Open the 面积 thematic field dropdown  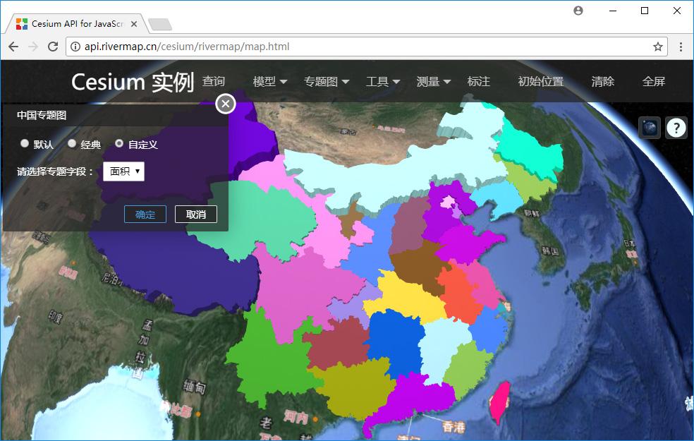123,171
